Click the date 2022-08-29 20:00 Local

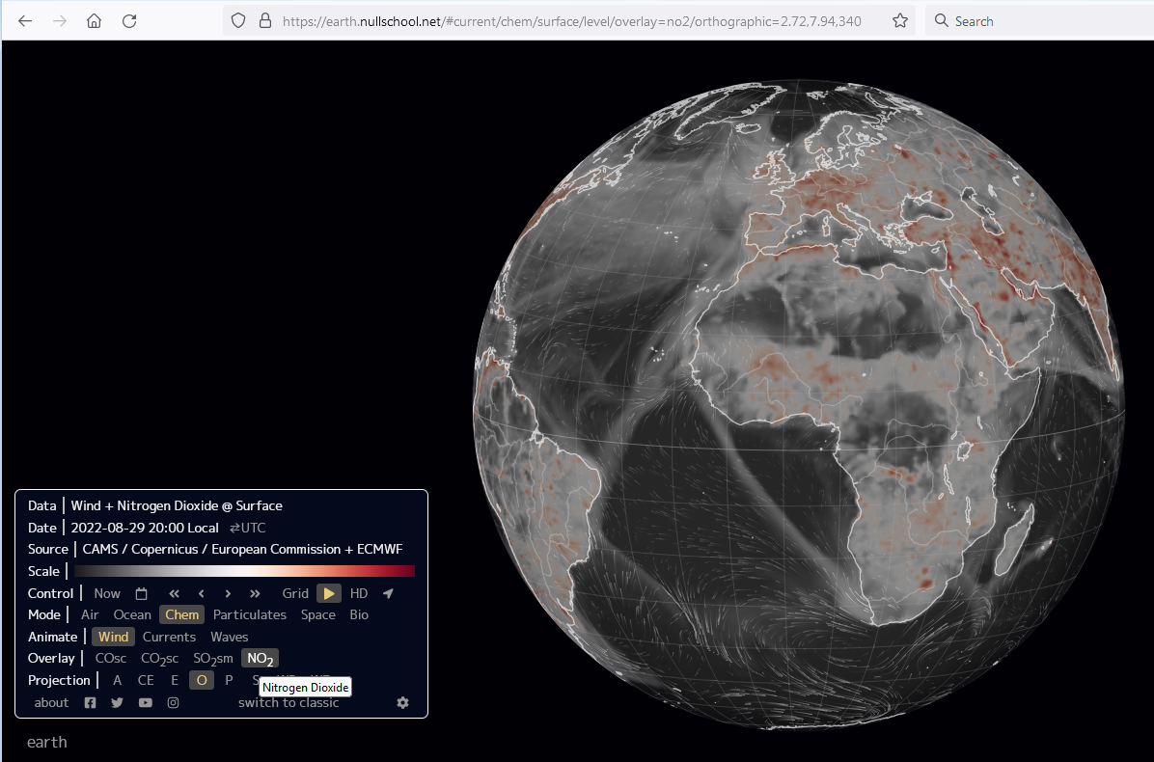[145, 529]
